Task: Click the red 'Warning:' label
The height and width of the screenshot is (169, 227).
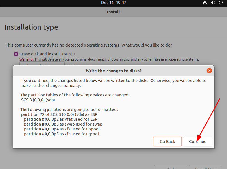Action: tap(26, 59)
